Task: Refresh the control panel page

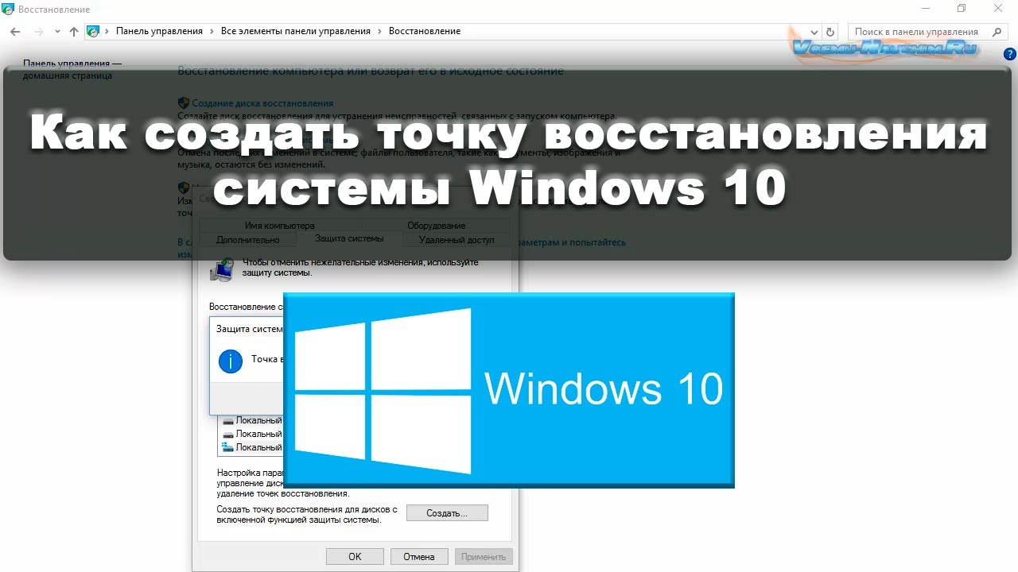Action: coord(831,32)
